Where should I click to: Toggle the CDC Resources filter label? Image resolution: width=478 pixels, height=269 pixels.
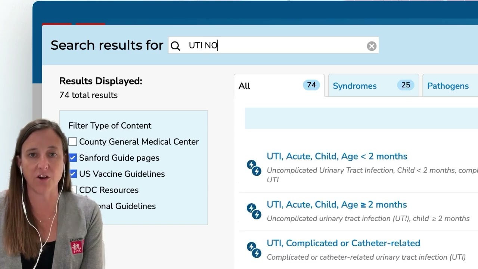(109, 190)
